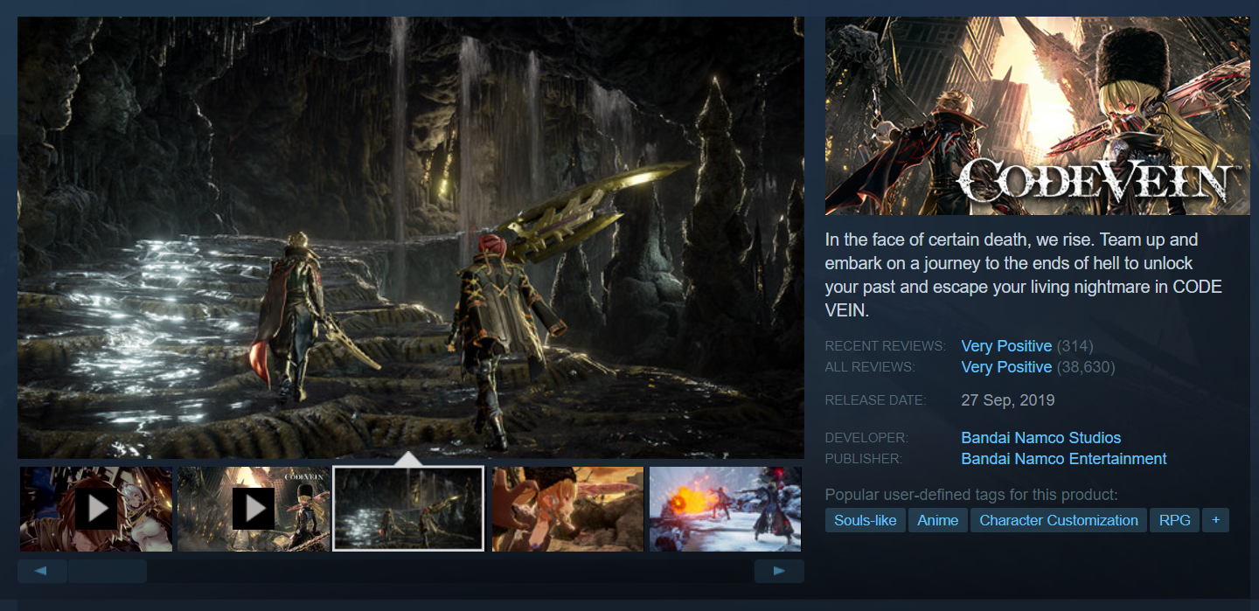Open the fourth thumbnail in the strip
The image size is (1259, 611).
[x=567, y=509]
